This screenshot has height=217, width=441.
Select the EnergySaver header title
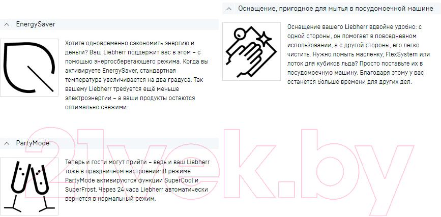[x=36, y=24]
